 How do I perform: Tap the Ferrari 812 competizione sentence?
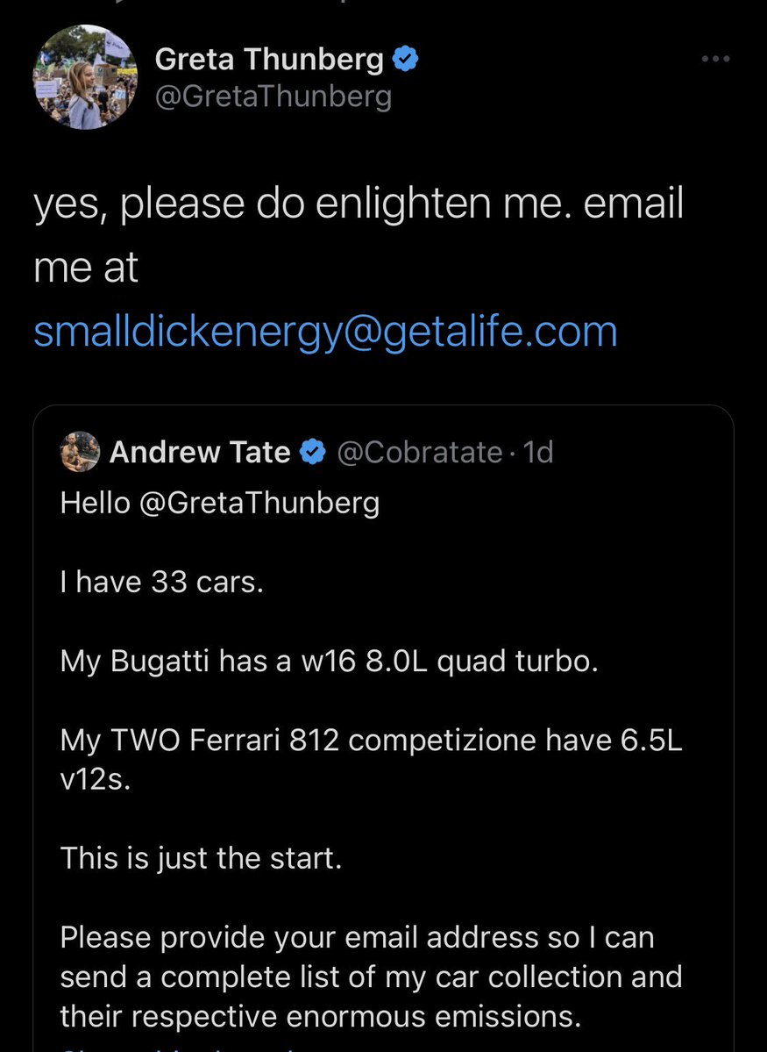(370, 741)
